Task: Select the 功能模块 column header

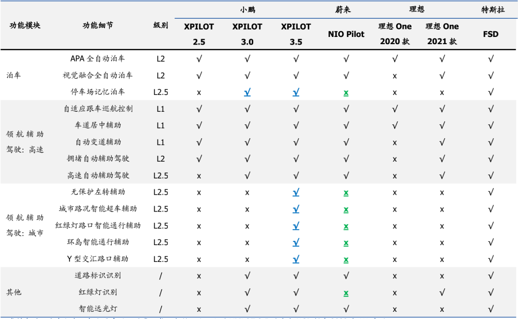Action: (25, 25)
